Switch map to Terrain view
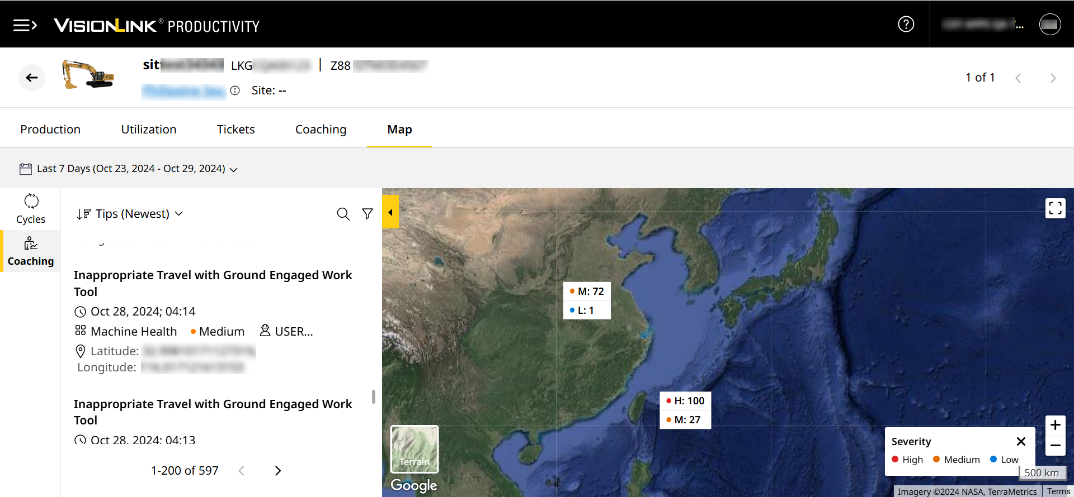This screenshot has width=1074, height=497. (414, 449)
